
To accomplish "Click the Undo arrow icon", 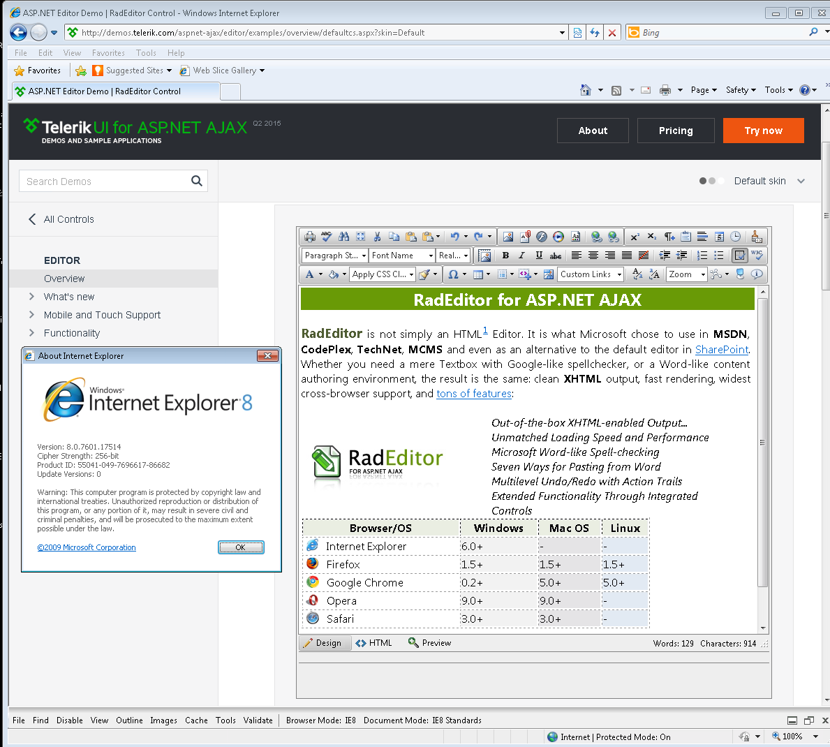I will tap(454, 237).
